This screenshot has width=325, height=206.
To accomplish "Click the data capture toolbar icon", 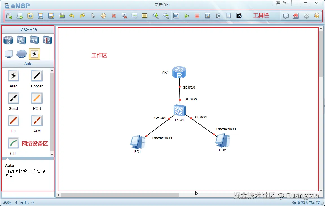I will [207, 16].
